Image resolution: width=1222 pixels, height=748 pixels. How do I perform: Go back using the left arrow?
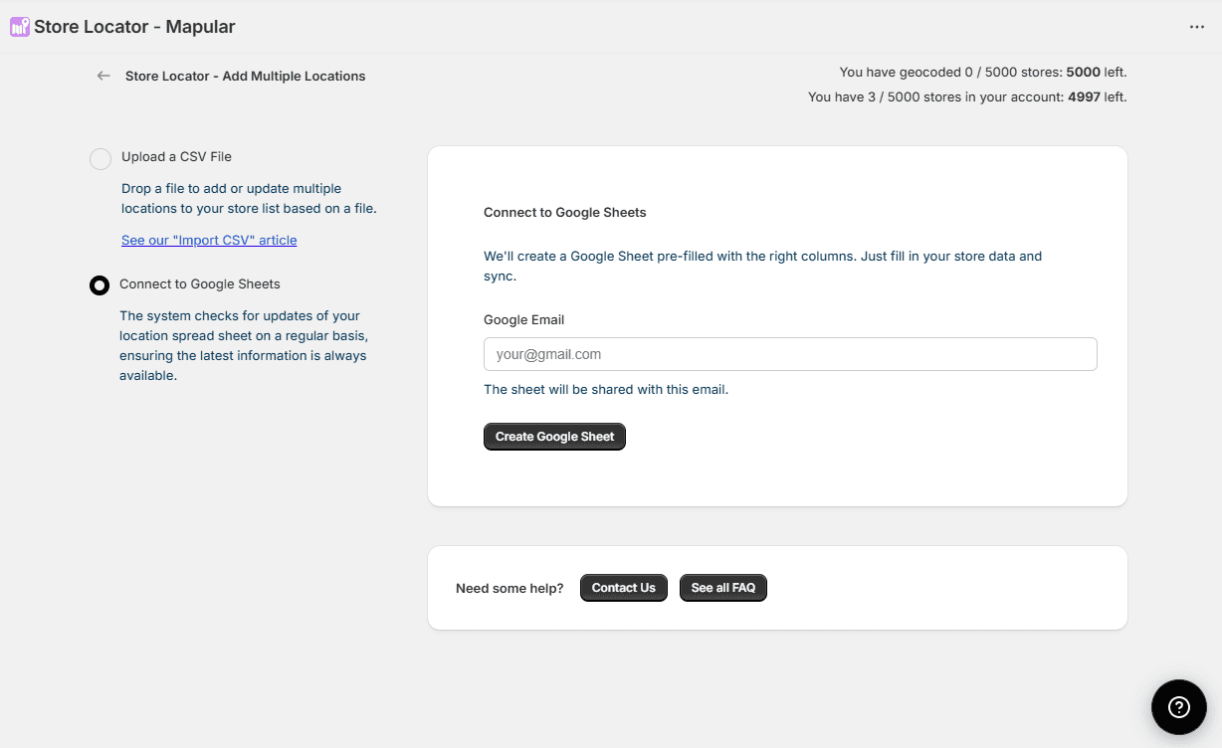point(103,76)
